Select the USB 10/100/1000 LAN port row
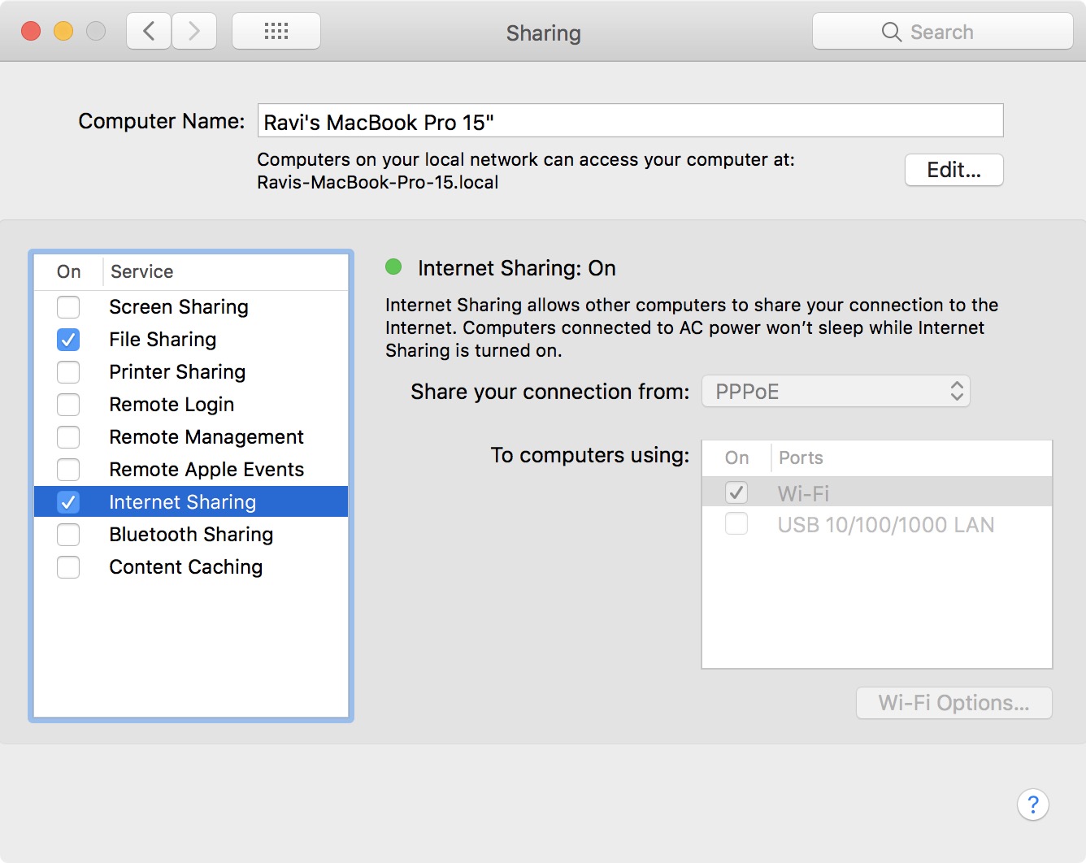 coord(877,524)
